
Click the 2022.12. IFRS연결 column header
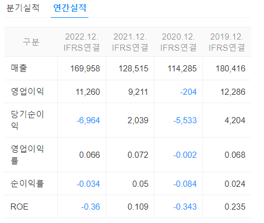pos(82,42)
